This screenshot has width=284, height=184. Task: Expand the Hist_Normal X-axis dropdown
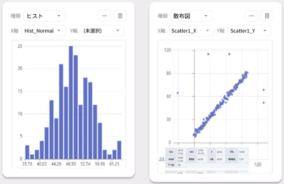[43, 31]
